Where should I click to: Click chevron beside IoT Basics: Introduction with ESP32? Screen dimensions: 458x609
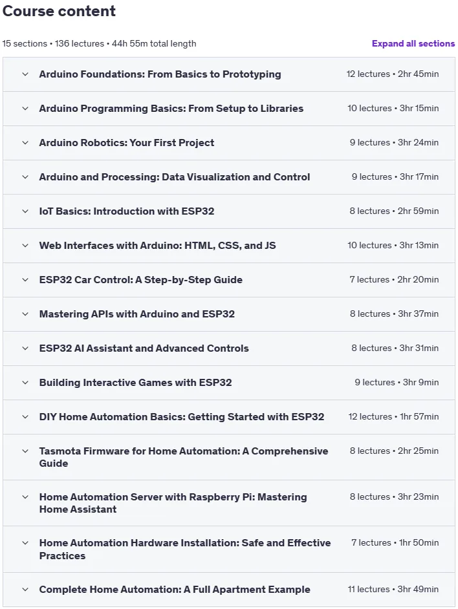25,211
